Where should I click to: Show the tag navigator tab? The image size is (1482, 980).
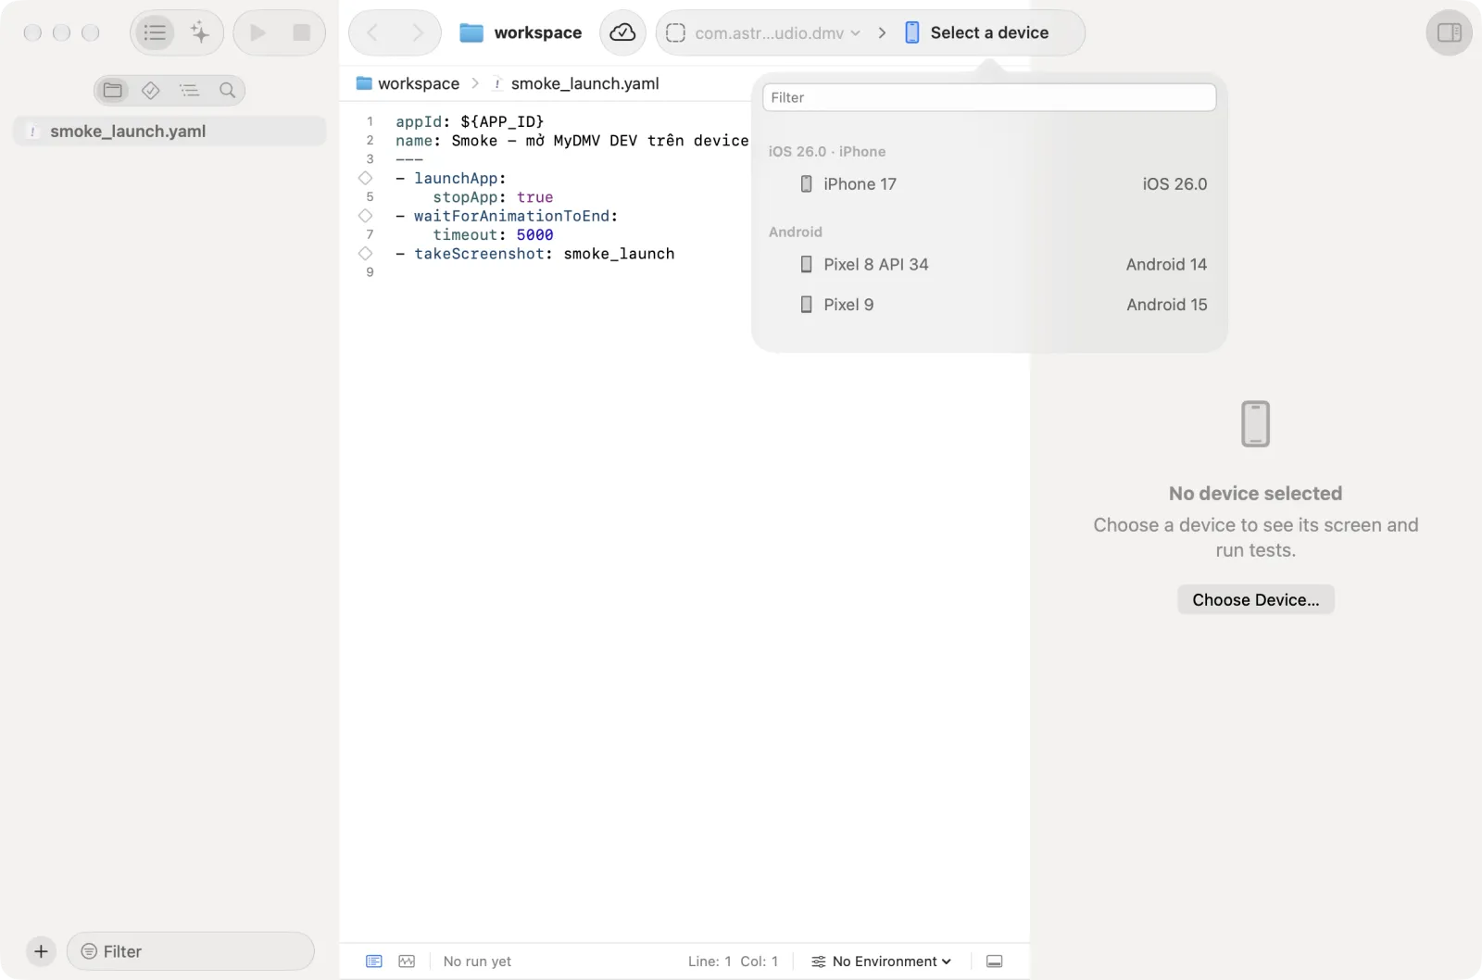tap(151, 91)
